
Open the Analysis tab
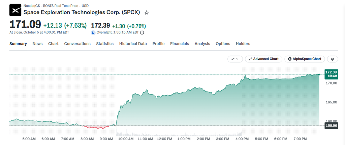click(x=202, y=44)
